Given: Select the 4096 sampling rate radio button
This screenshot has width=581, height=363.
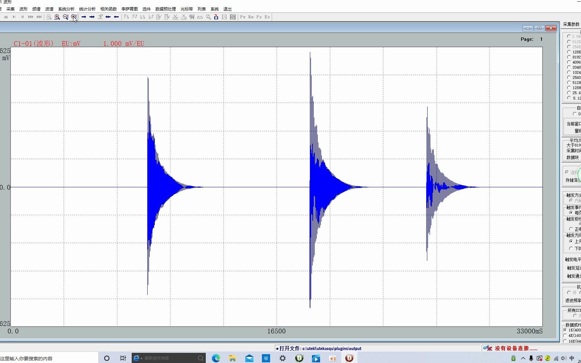Looking at the screenshot, I should [x=569, y=62].
